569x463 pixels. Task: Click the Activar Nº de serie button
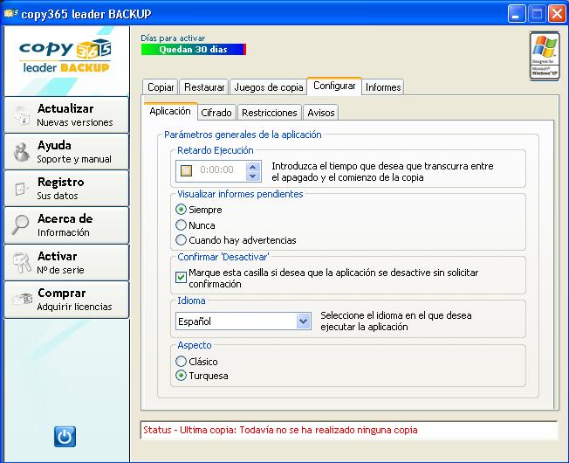click(x=66, y=263)
